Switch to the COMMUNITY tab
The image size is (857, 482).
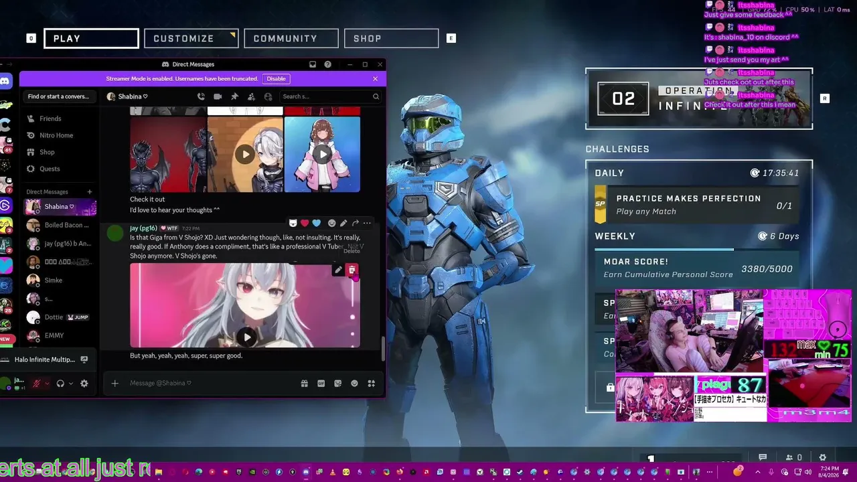[291, 39]
